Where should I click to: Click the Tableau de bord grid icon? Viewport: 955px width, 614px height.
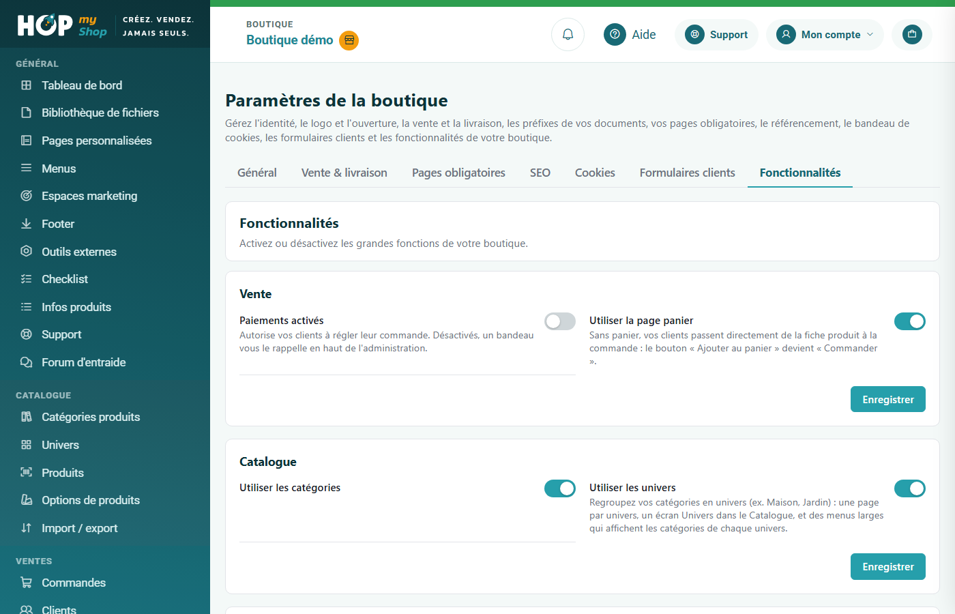pyautogui.click(x=27, y=85)
